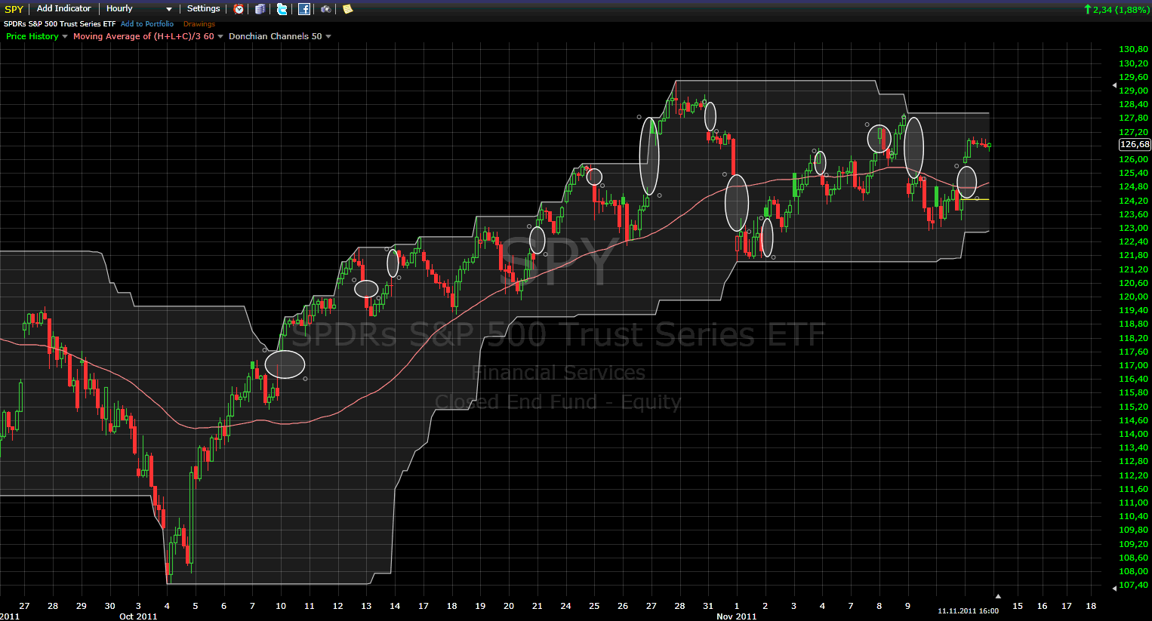The width and height of the screenshot is (1152, 621).
Task: Share chart via the Facebook icon
Action: 303,9
